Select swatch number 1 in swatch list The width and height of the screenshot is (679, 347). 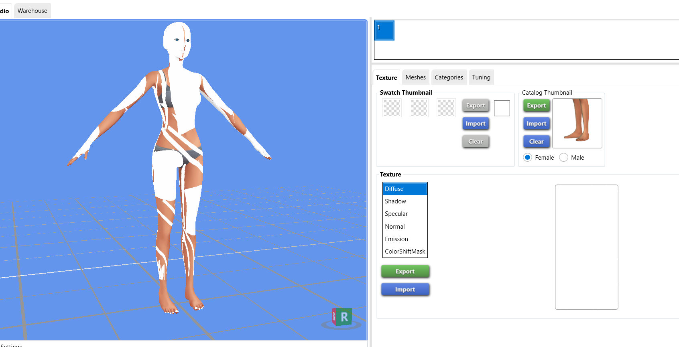pyautogui.click(x=384, y=30)
